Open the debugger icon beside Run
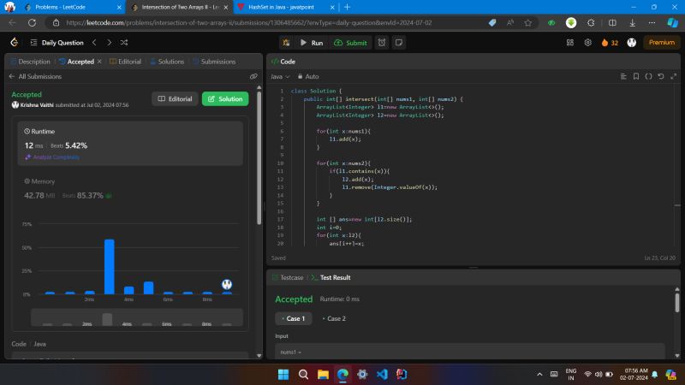Image resolution: width=685 pixels, height=385 pixels. point(287,42)
